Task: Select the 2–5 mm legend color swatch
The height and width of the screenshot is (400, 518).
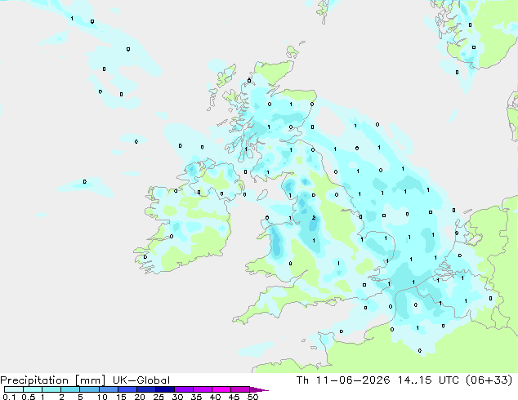Action: coord(70,389)
